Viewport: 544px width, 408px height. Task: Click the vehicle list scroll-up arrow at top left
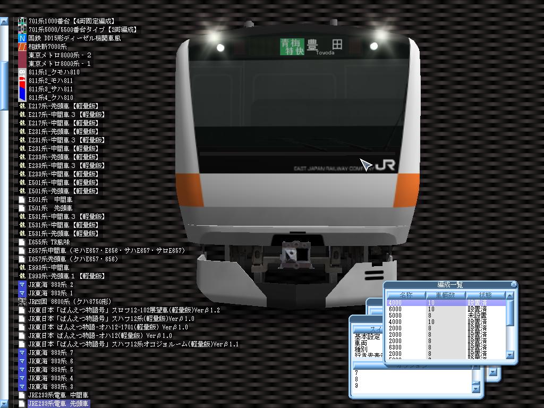point(4,21)
